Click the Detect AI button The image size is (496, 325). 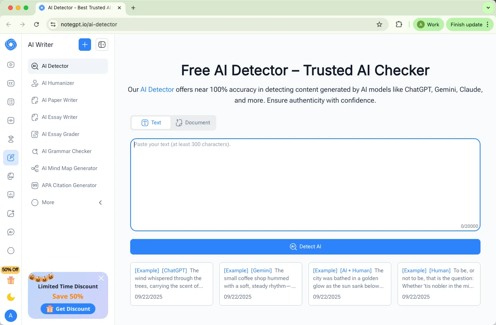305,247
